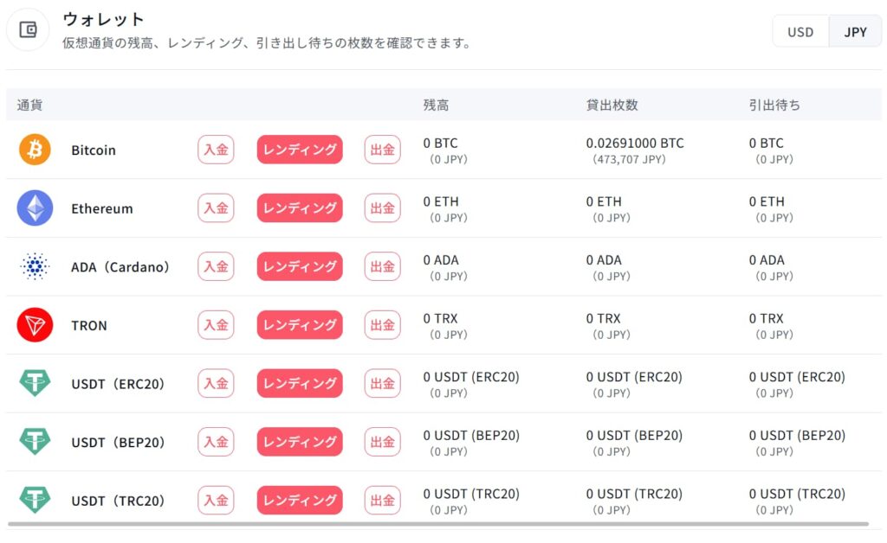This screenshot has height=543, width=887.
Task: Click レンディング button for USDT (BEP20)
Action: click(300, 441)
